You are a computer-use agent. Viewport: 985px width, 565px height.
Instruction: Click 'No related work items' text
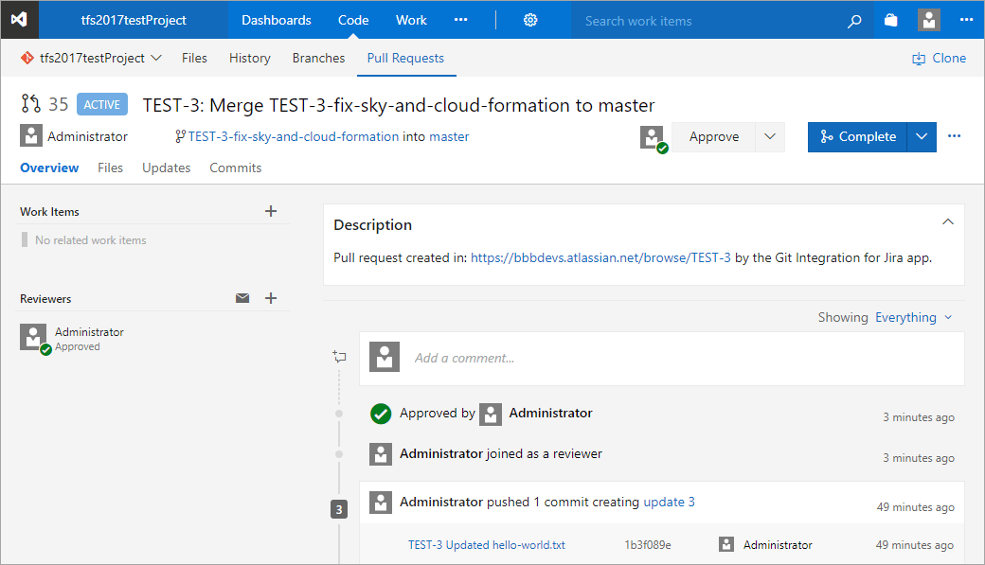(x=91, y=240)
